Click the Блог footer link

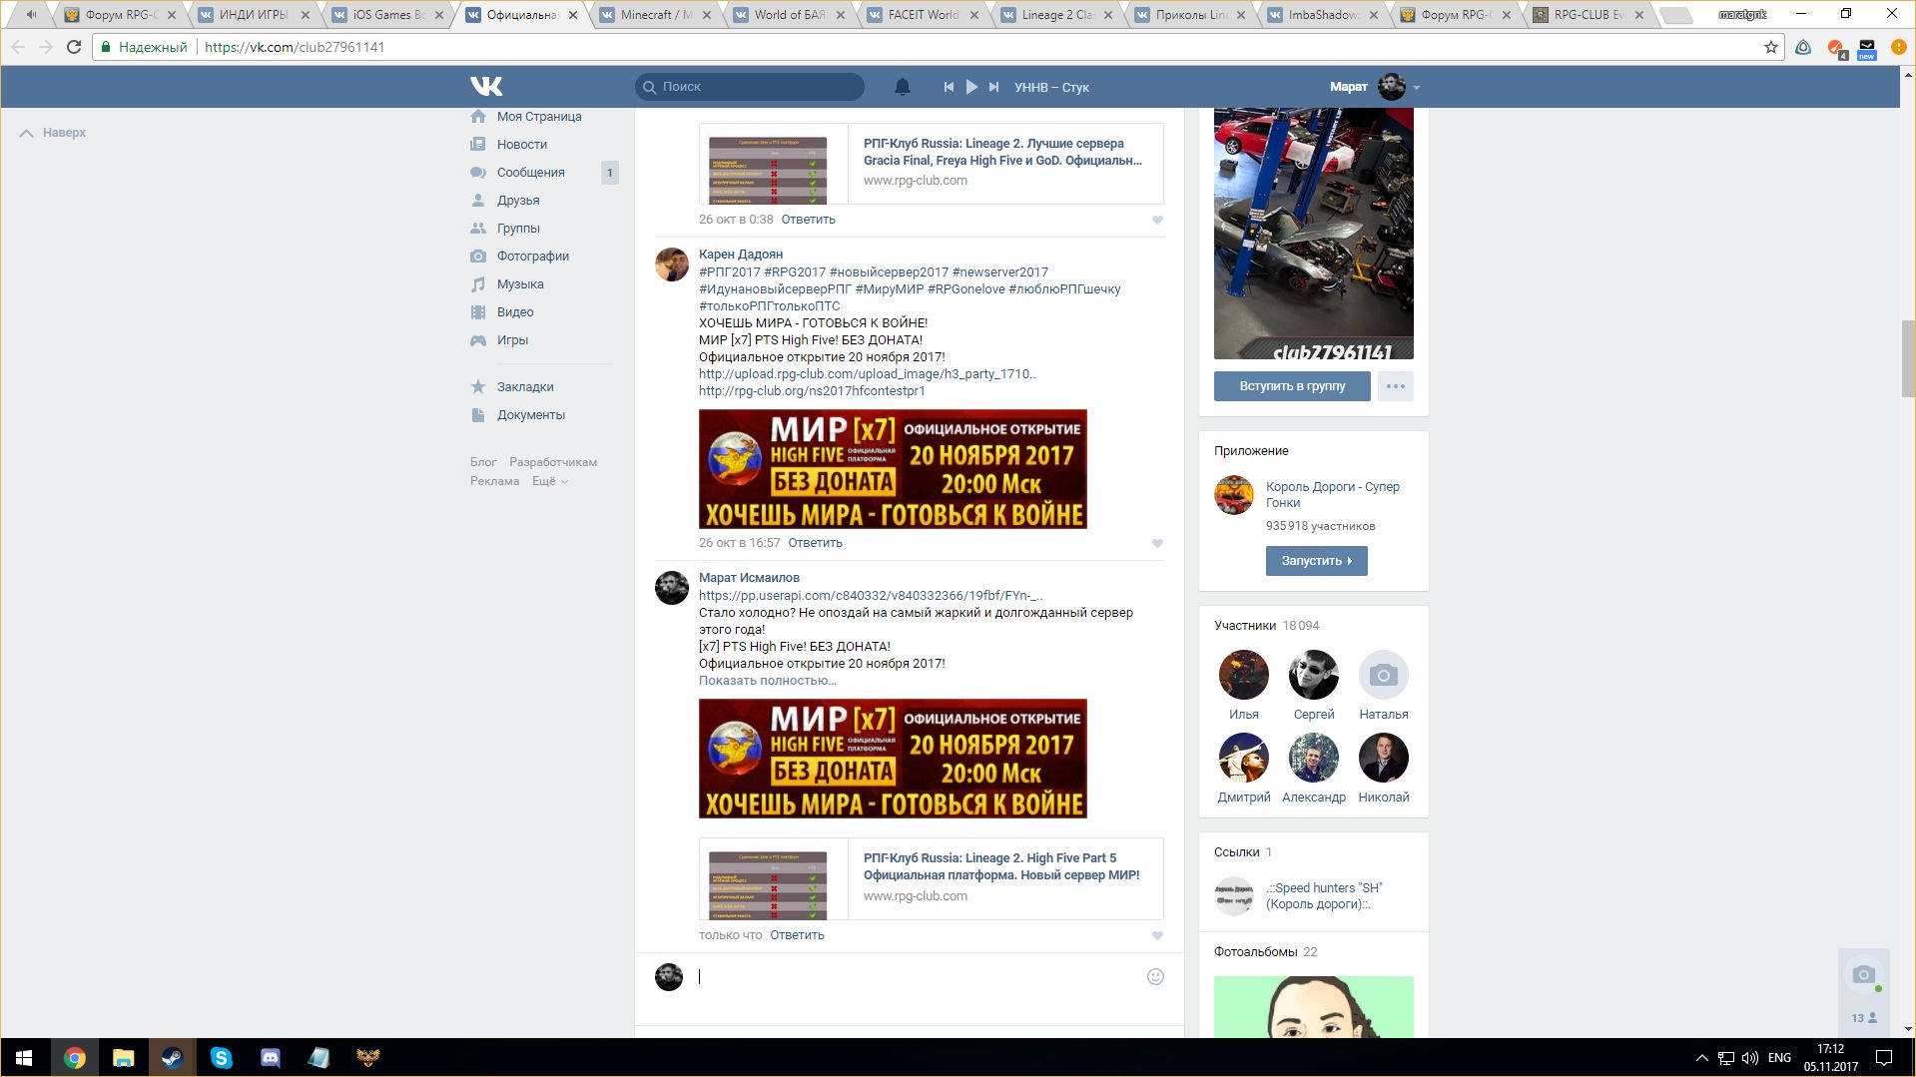point(483,462)
